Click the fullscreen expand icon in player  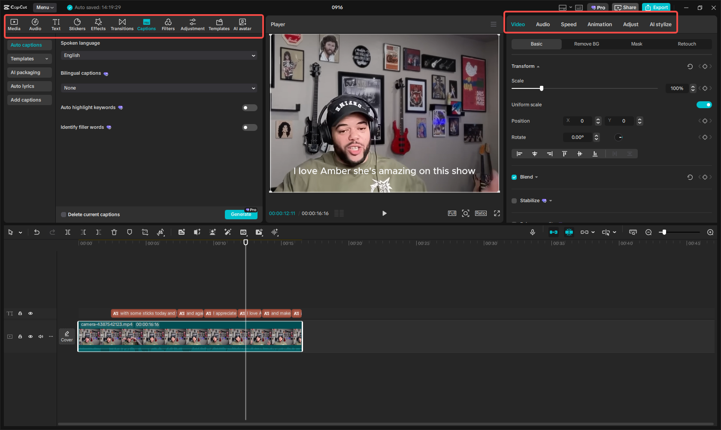tap(497, 213)
